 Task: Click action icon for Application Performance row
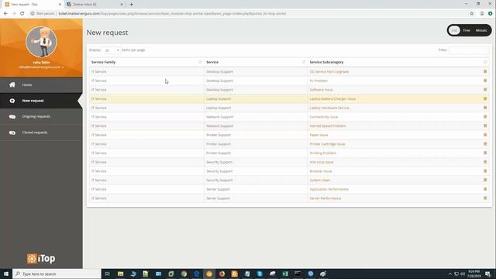point(485,189)
